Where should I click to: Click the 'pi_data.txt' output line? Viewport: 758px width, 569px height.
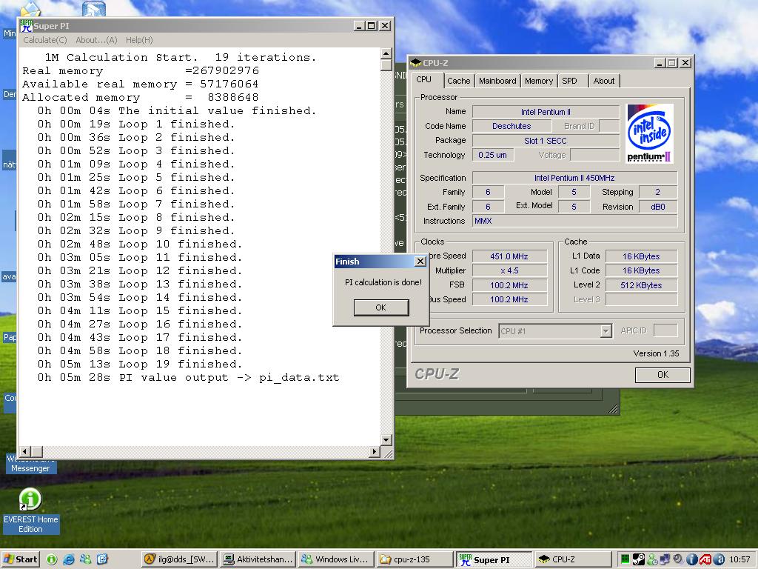[x=189, y=377]
